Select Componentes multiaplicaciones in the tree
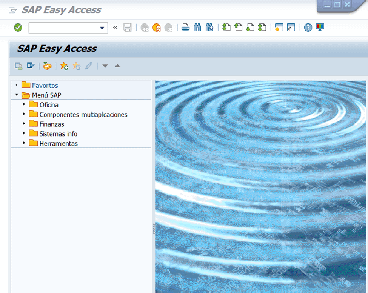This screenshot has height=293, width=368. (x=83, y=115)
